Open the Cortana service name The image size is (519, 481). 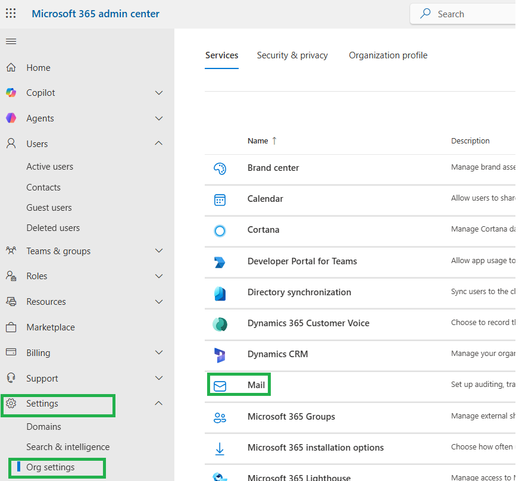click(x=263, y=230)
